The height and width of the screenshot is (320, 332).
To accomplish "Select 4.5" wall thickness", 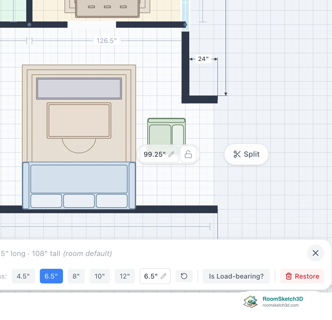I will [23, 276].
